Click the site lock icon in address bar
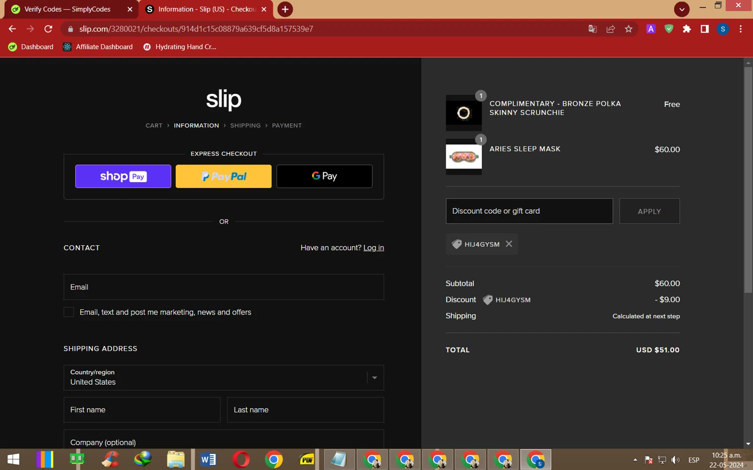Viewport: 753px width, 470px height. coord(70,29)
